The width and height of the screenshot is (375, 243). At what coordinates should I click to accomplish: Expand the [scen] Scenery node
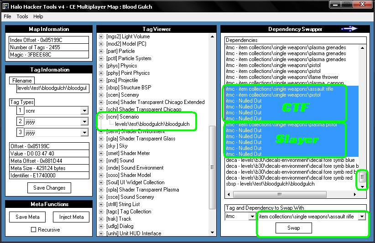[x=101, y=95]
